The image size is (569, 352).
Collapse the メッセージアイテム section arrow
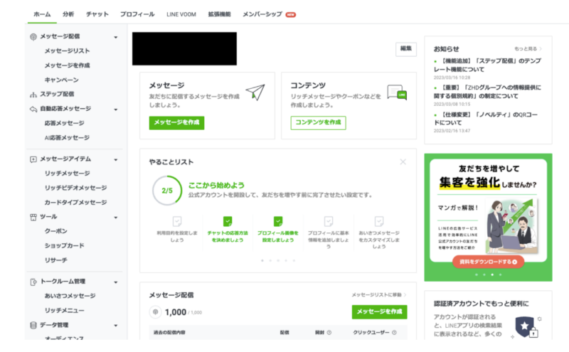(116, 160)
